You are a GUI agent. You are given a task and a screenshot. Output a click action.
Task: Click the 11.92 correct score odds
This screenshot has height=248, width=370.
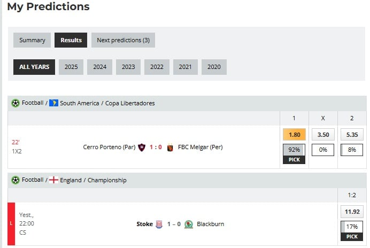pyautogui.click(x=352, y=212)
